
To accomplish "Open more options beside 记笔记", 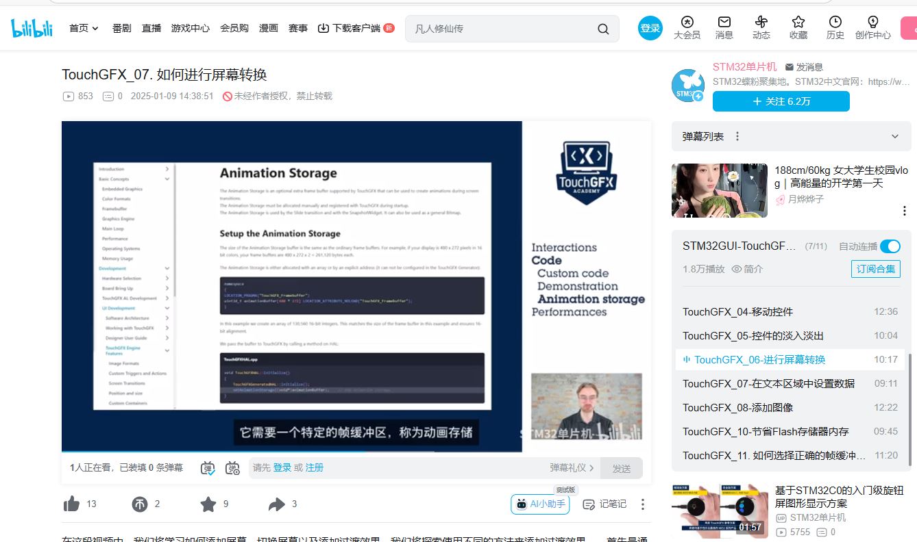I will pyautogui.click(x=642, y=504).
